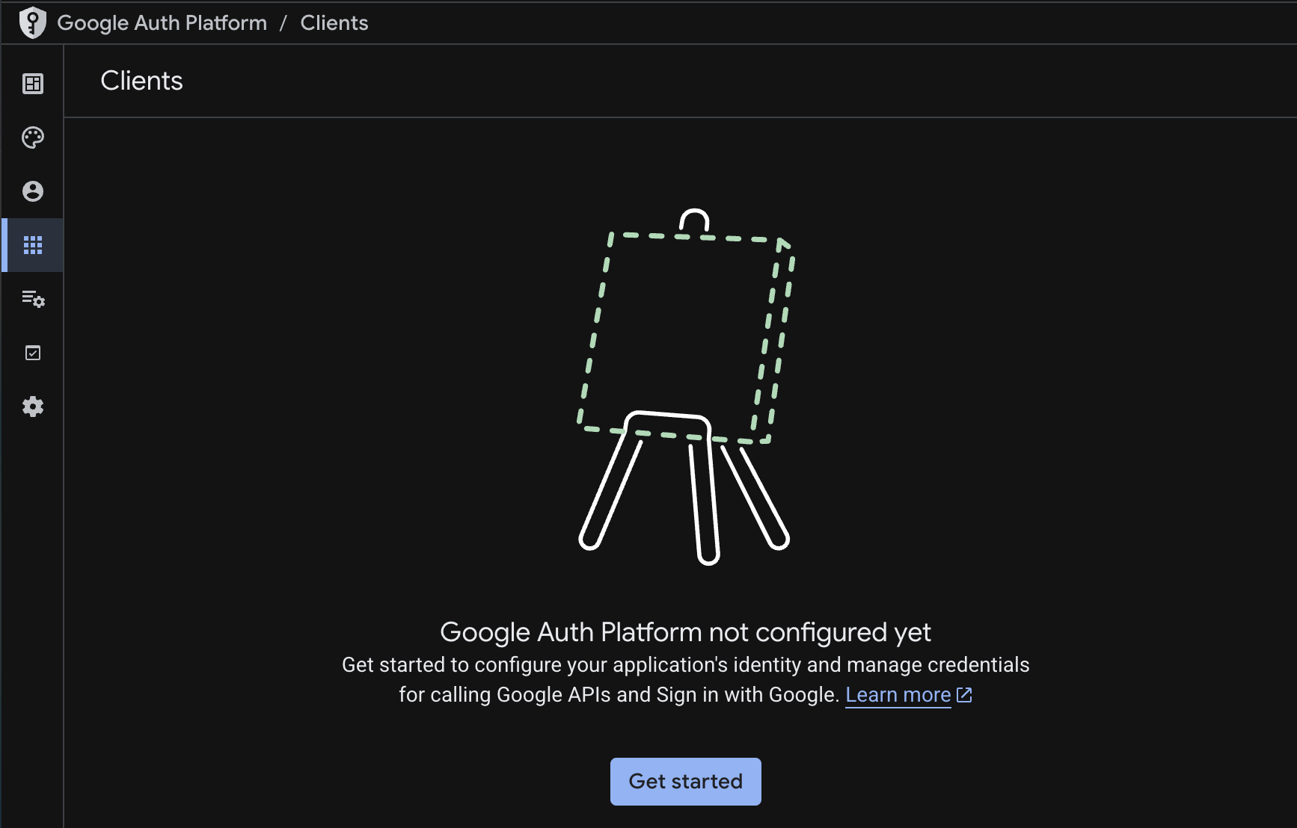
Task: Click the Clients page heading
Action: (x=142, y=81)
